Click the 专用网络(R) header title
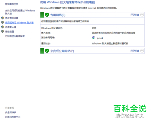The height and width of the screenshot is (122, 151). 58,15
